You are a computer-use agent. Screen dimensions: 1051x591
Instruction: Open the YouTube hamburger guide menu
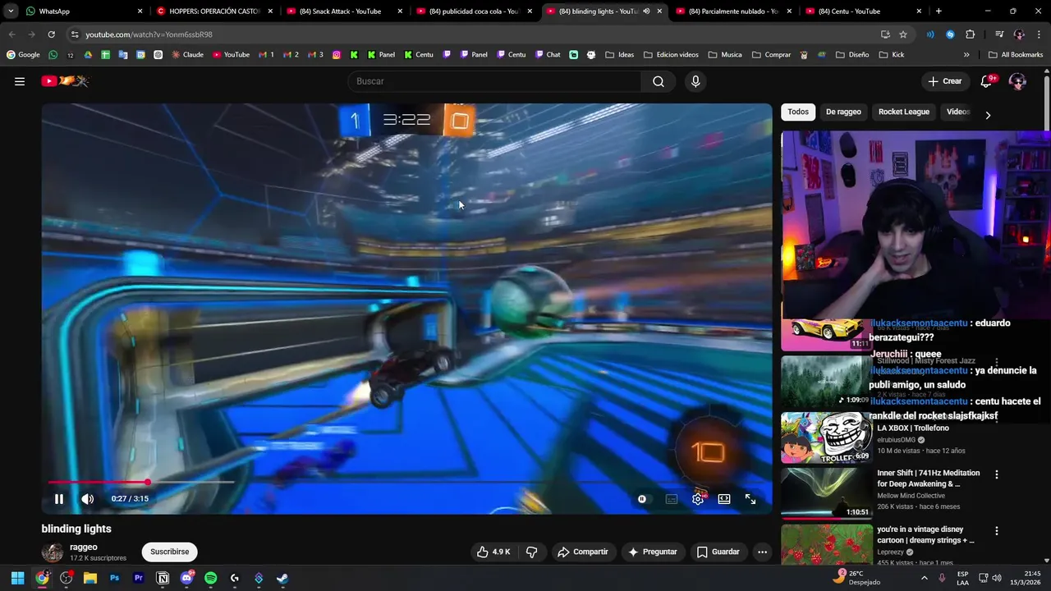tap(20, 81)
